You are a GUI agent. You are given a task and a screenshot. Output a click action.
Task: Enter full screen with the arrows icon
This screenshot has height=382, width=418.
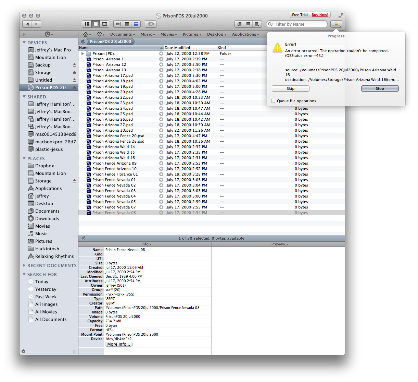[341, 16]
